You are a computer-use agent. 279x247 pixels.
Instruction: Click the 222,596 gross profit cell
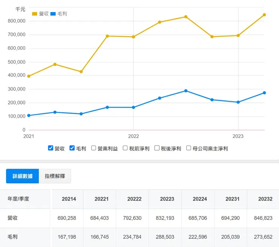(x=198, y=237)
